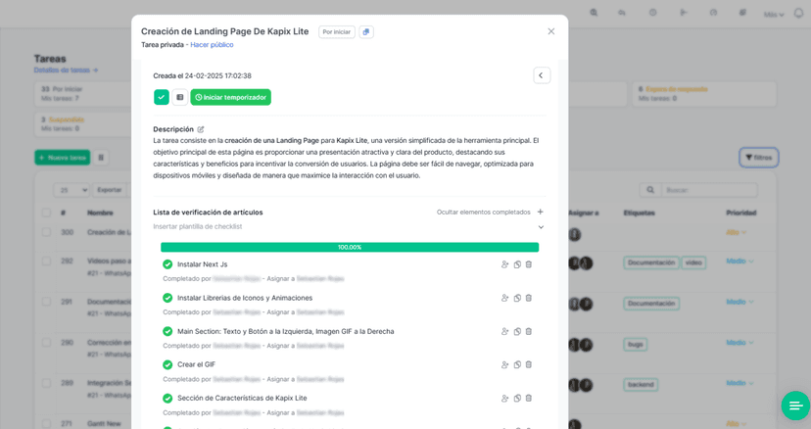Select checkbox for task row 300

click(x=47, y=232)
